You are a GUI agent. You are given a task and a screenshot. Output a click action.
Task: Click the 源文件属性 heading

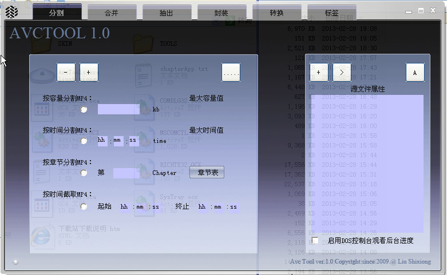click(x=368, y=89)
